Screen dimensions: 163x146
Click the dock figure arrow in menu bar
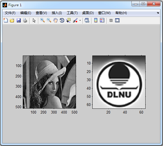click(x=158, y=13)
